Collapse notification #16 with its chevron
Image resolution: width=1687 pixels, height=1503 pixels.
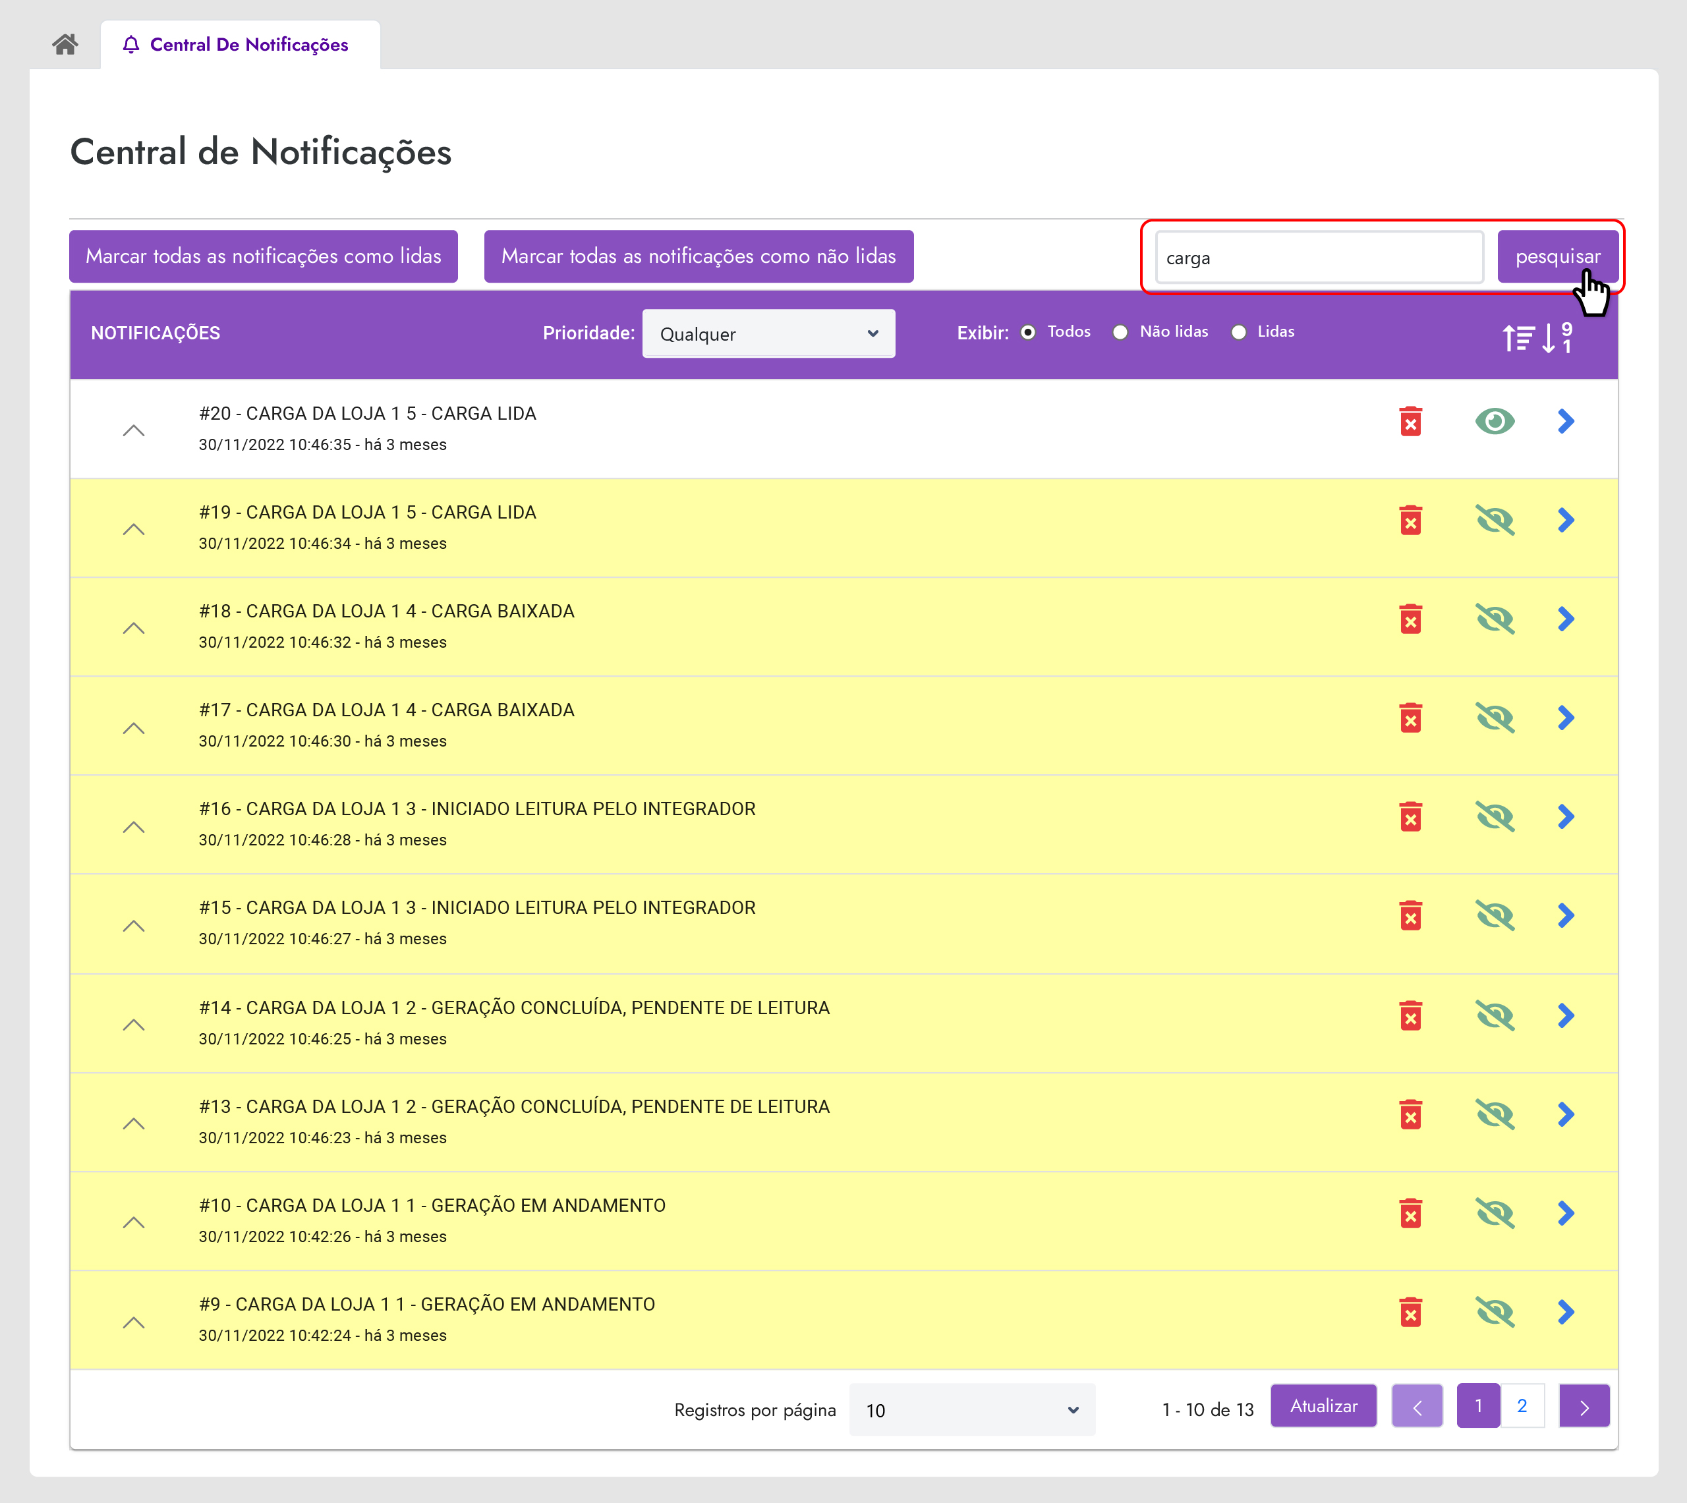pyautogui.click(x=134, y=827)
